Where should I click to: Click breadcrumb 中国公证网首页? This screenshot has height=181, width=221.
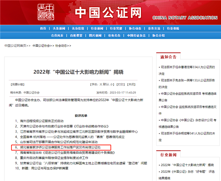pos(15,46)
